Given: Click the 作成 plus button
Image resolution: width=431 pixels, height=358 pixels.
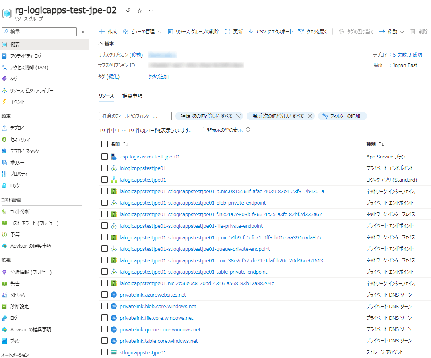Looking at the screenshot, I should [108, 32].
